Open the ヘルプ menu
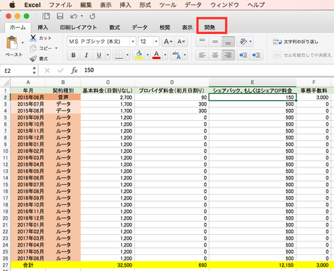The image size is (334, 271). [x=256, y=5]
